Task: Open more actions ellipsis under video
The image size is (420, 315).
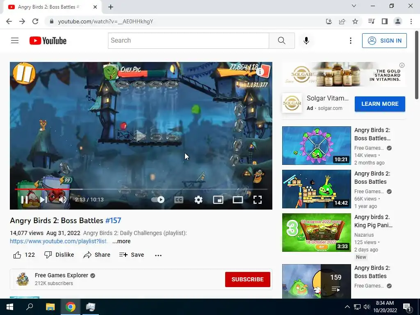Action: pos(158,255)
